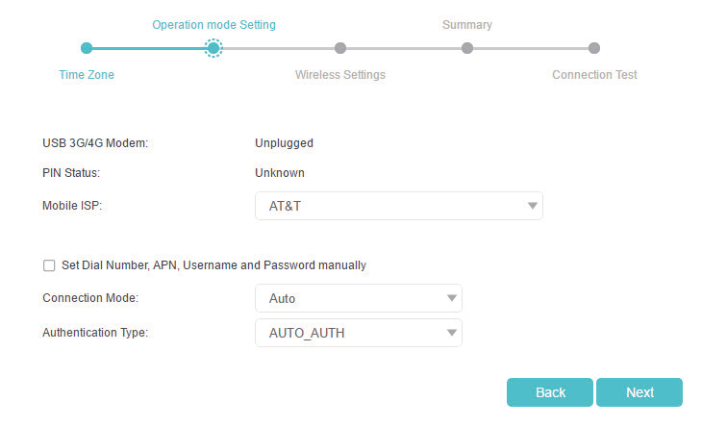Image resolution: width=702 pixels, height=427 pixels.
Task: Select the Wireless Settings step dot
Action: tap(340, 48)
